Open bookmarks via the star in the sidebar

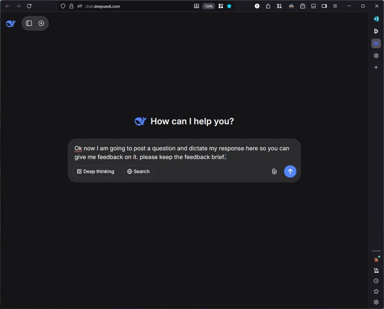[376, 291]
